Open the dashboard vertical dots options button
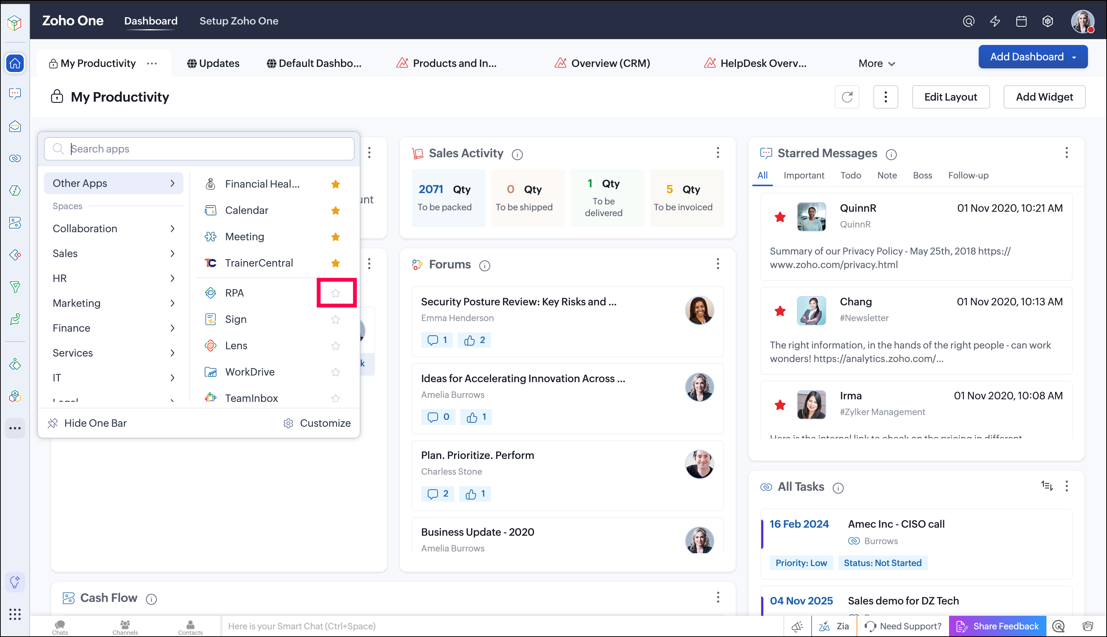Image resolution: width=1107 pixels, height=637 pixels. (x=886, y=97)
